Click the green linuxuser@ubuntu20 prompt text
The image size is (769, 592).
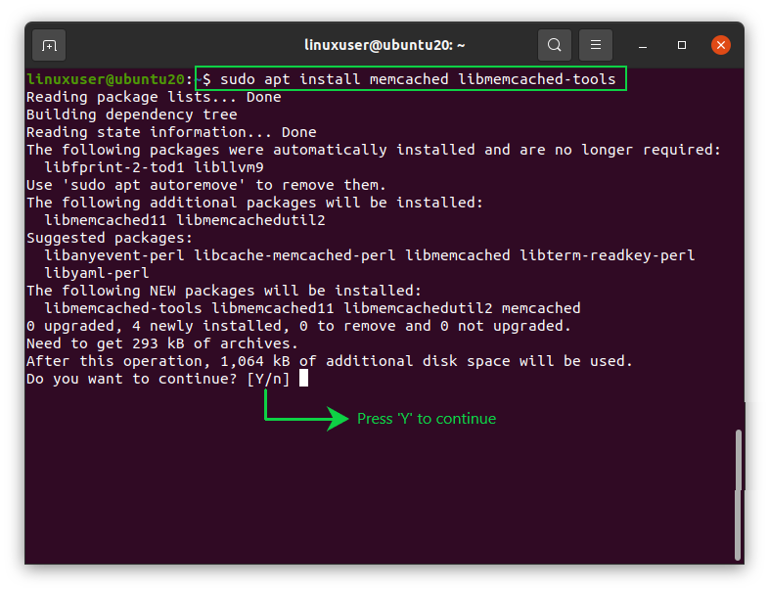point(106,79)
